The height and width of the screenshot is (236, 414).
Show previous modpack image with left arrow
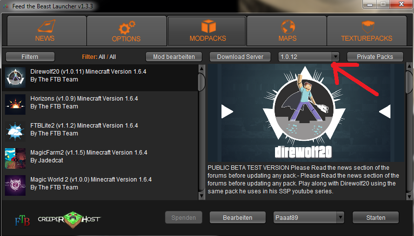(x=226, y=111)
